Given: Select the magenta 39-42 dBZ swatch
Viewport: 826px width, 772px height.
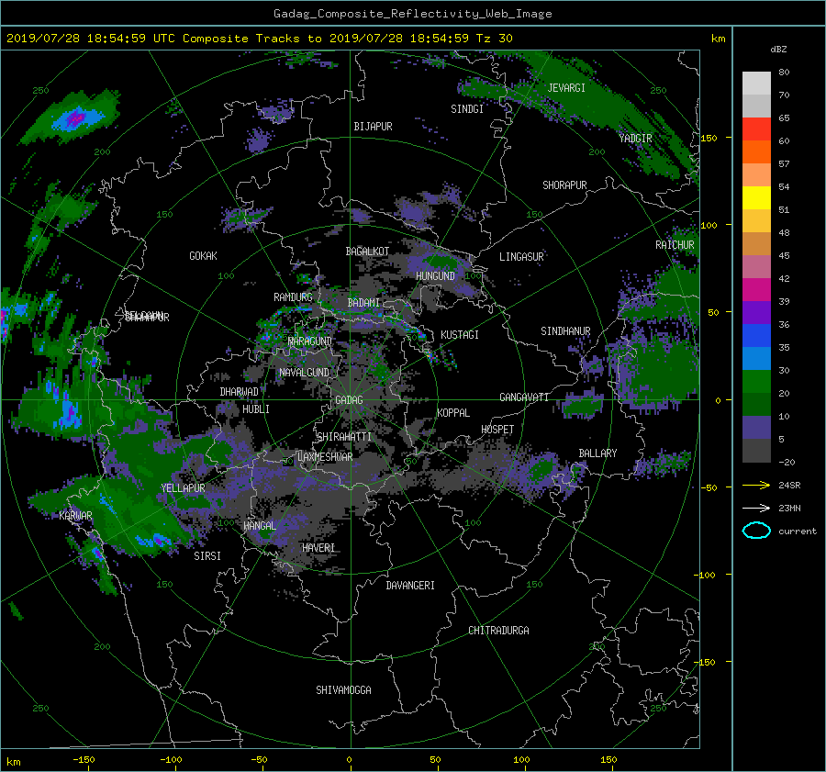Looking at the screenshot, I should click(x=756, y=290).
